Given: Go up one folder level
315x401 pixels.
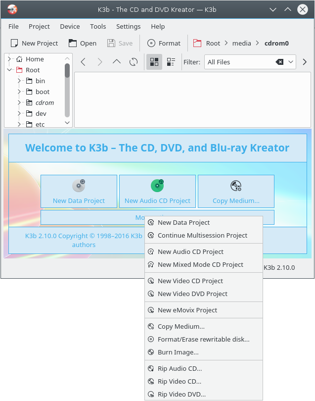Looking at the screenshot, I should [x=116, y=62].
